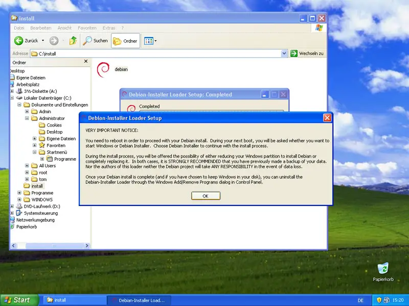Click the folder tree scrollbar right arrow
The height and width of the screenshot is (306, 409).
click(x=87, y=245)
